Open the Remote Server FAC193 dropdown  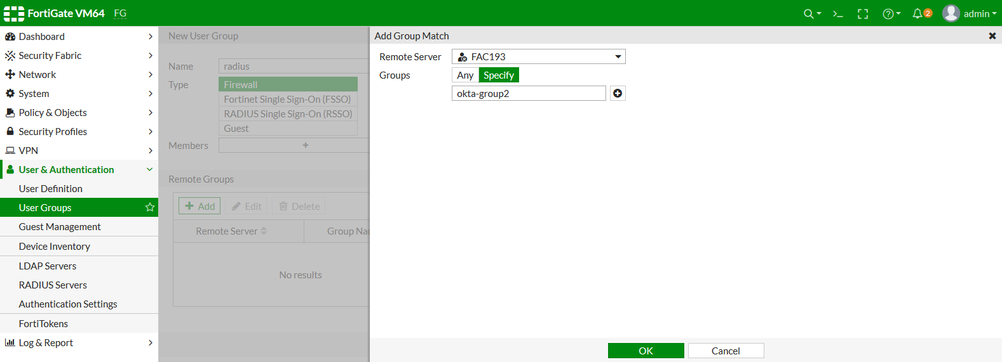pyautogui.click(x=539, y=57)
